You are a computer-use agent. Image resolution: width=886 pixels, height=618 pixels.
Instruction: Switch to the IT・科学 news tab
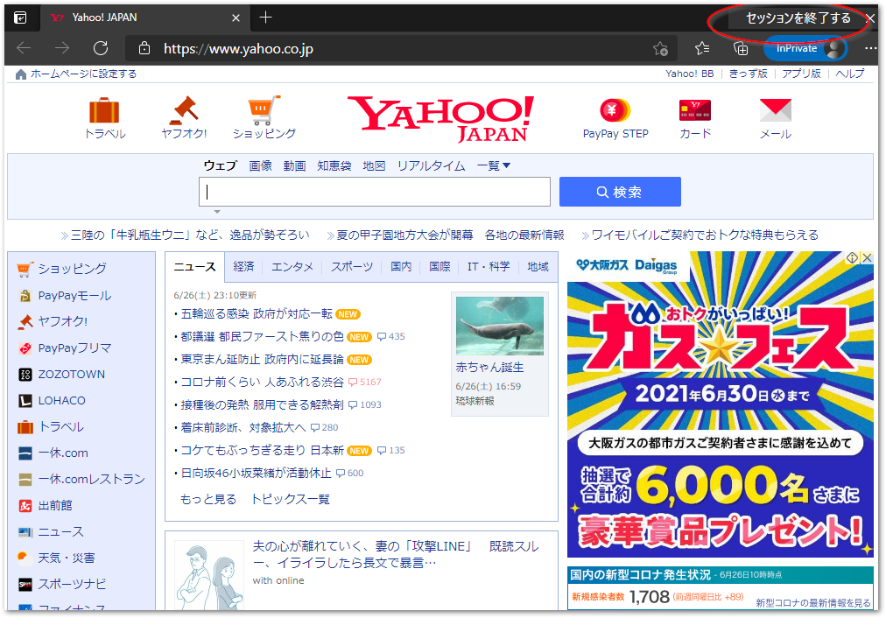[x=489, y=267]
